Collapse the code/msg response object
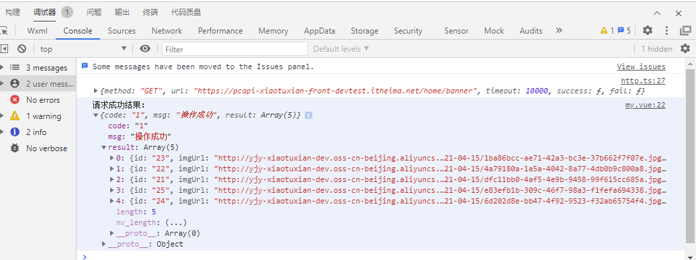The height and width of the screenshot is (260, 696). tap(96, 115)
